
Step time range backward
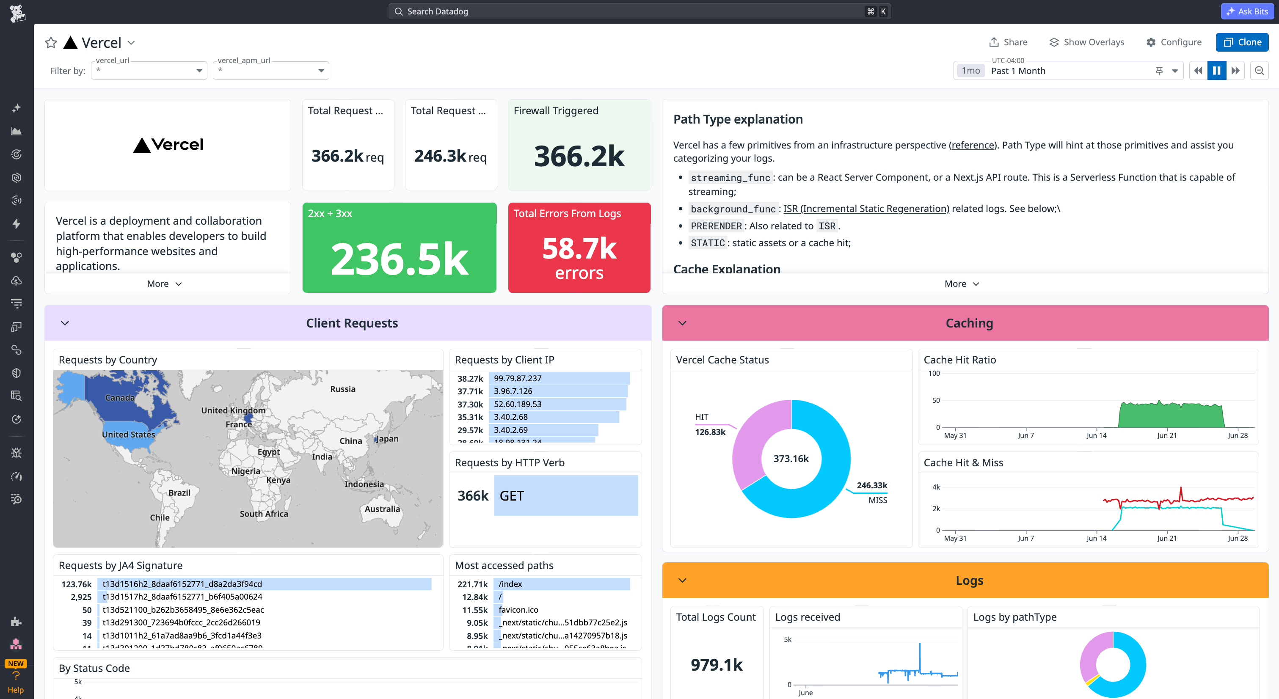(1198, 71)
